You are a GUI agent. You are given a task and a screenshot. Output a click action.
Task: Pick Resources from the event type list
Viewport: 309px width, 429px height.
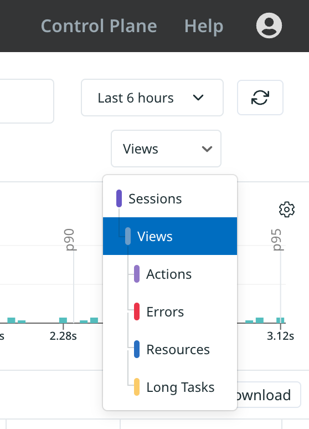[x=170, y=349]
